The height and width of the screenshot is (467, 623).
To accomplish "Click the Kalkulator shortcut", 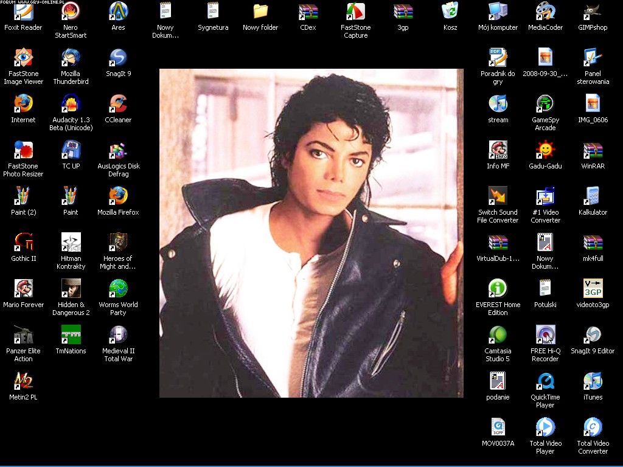I will click(x=593, y=196).
